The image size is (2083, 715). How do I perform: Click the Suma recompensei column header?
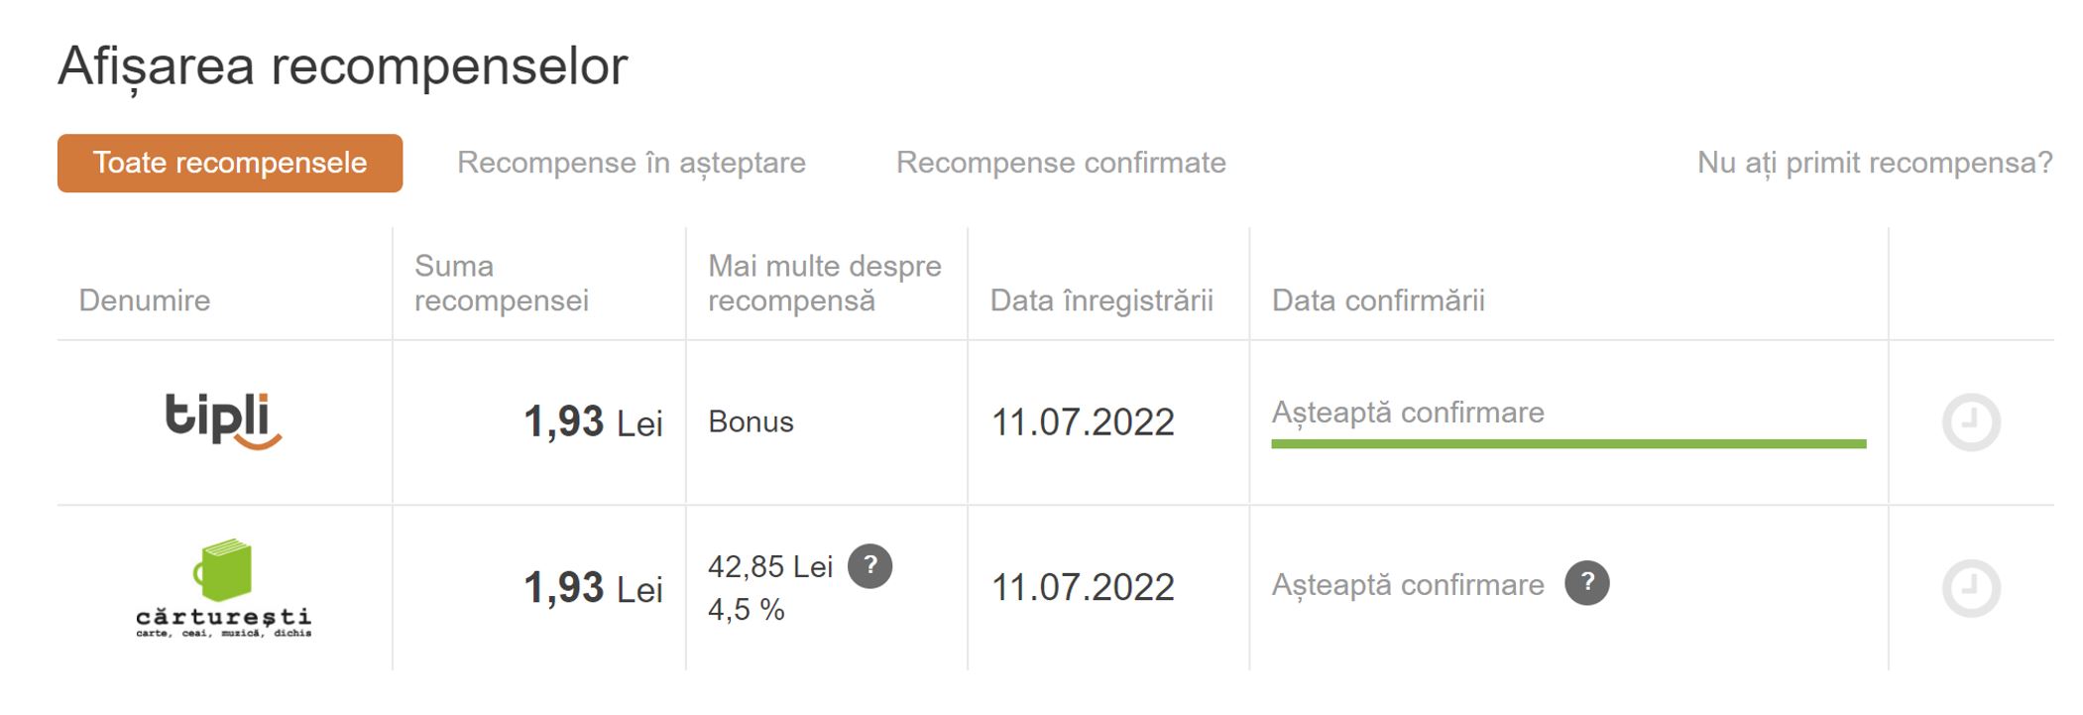(502, 283)
